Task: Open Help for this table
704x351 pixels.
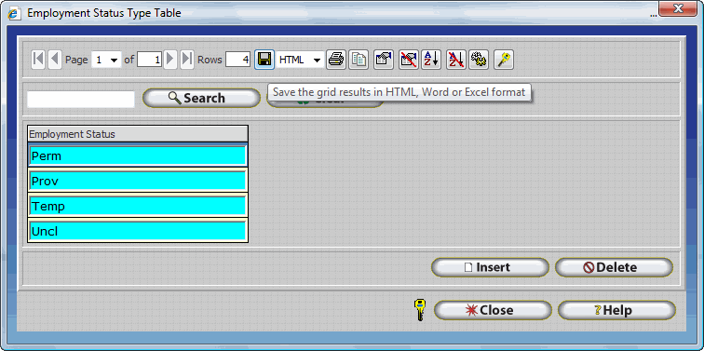Action: click(x=616, y=310)
